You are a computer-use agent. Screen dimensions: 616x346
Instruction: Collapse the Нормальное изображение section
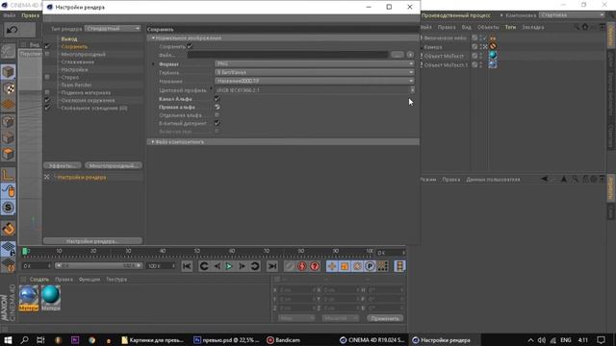tap(153, 38)
